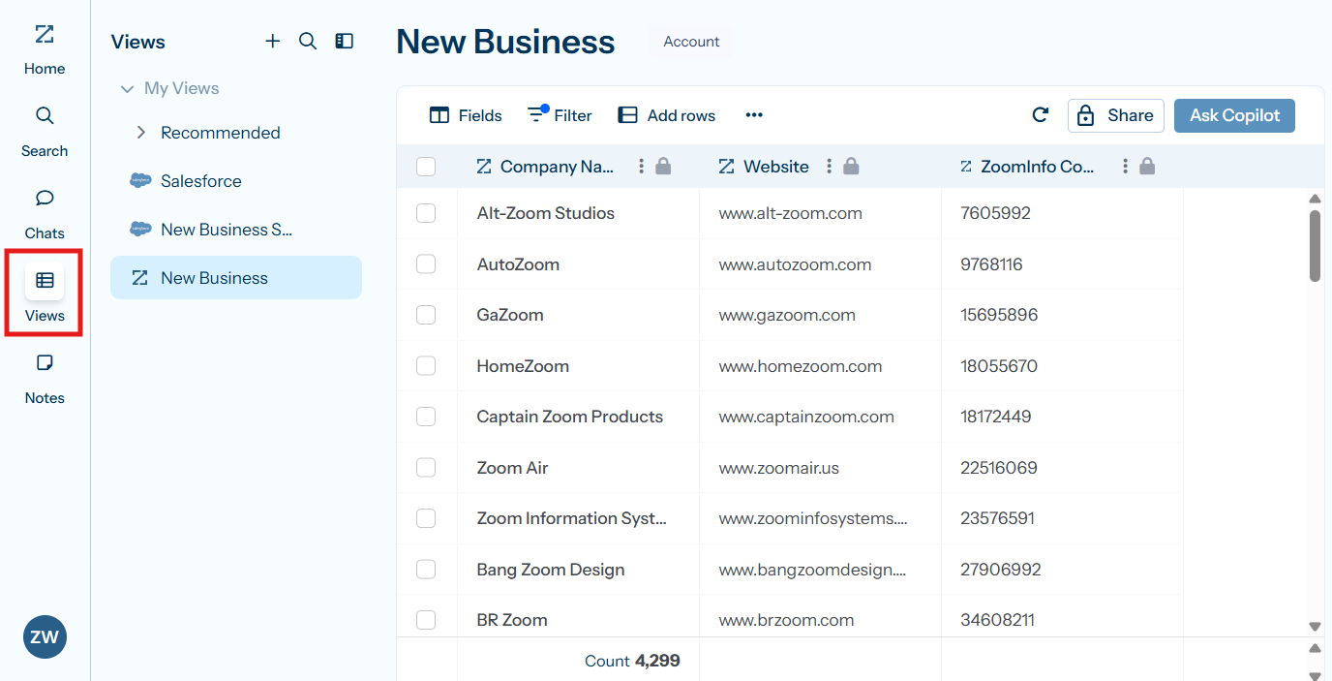The height and width of the screenshot is (681, 1332).
Task: Open the more options ellipsis menu
Action: [x=754, y=115]
